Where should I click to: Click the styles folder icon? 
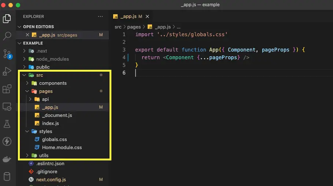point(34,132)
